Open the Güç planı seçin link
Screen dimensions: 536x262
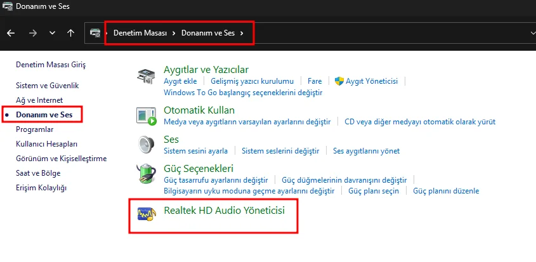click(x=374, y=191)
